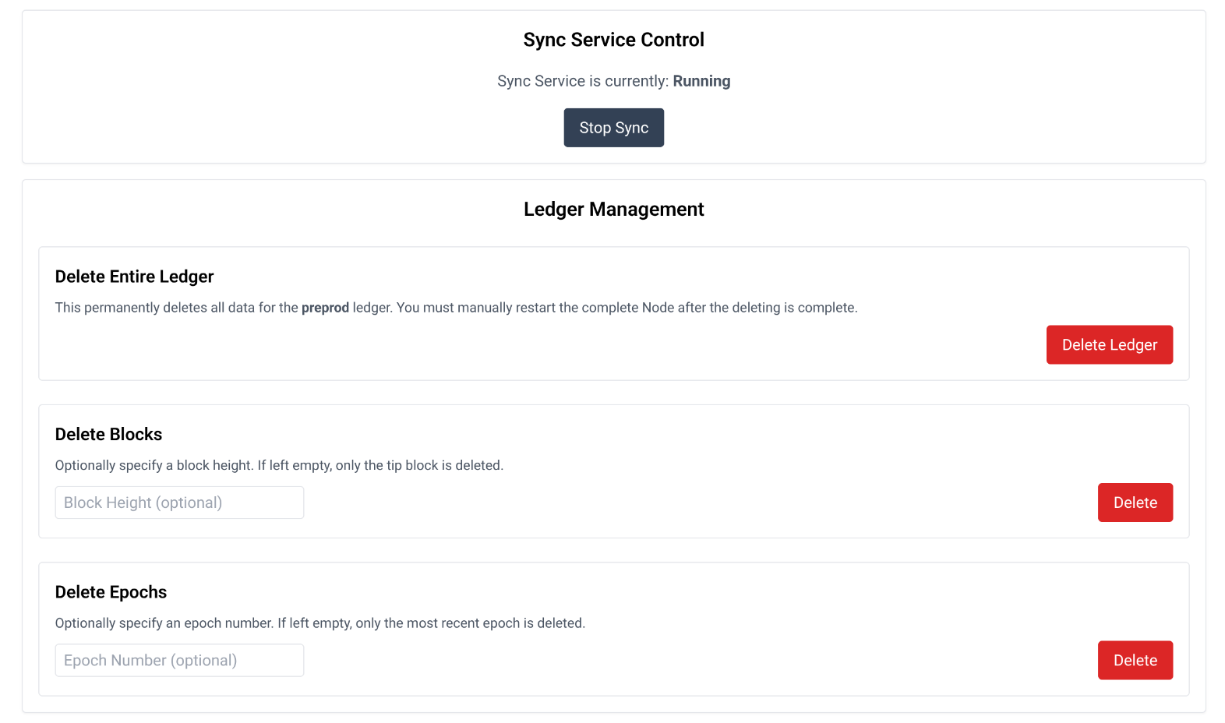Click Delete button in Delete Epochs section
This screenshot has height=723, width=1225.
click(1135, 660)
